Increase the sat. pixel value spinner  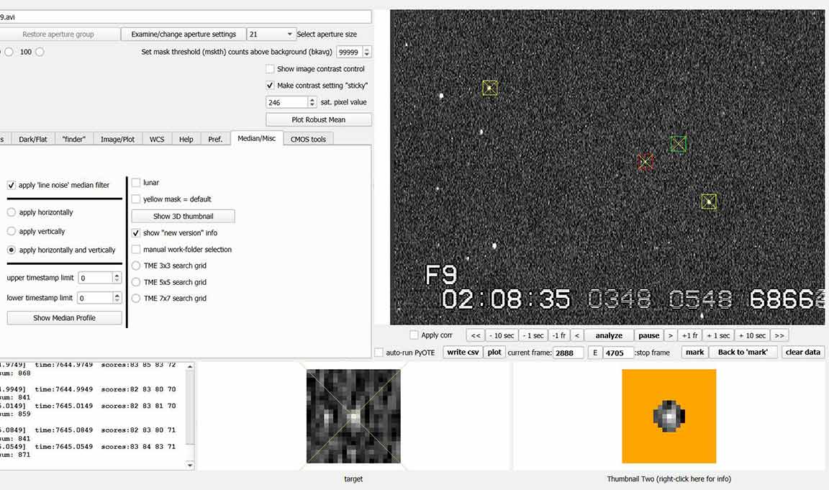coord(312,100)
